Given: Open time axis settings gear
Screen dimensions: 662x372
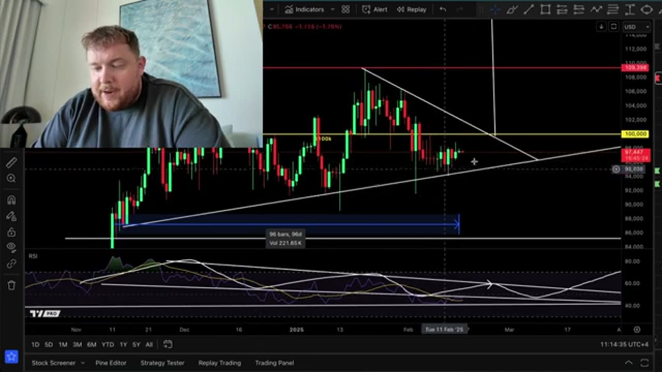Looking at the screenshot, I should click(x=637, y=330).
